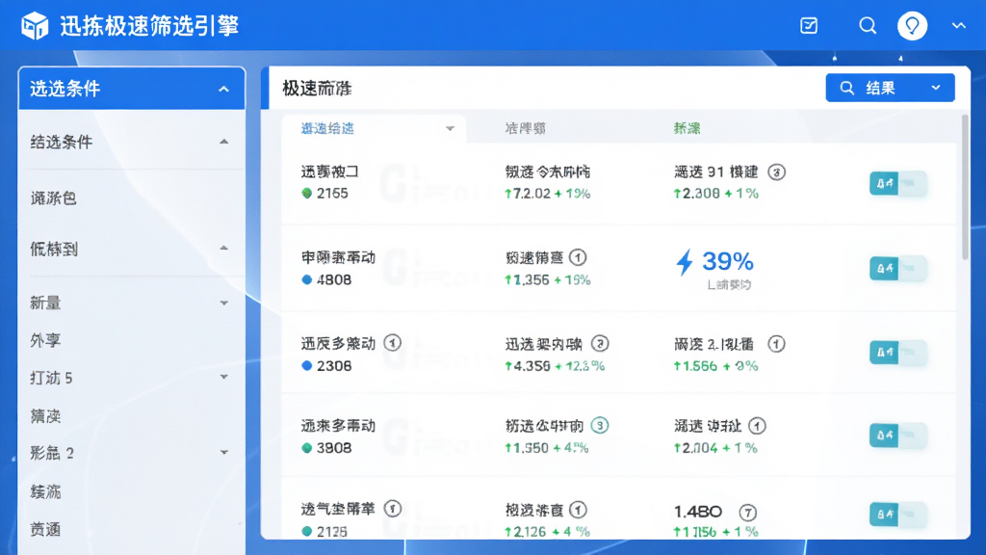Click the 1.566 change value
This screenshot has width=986, height=555.
pos(715,365)
